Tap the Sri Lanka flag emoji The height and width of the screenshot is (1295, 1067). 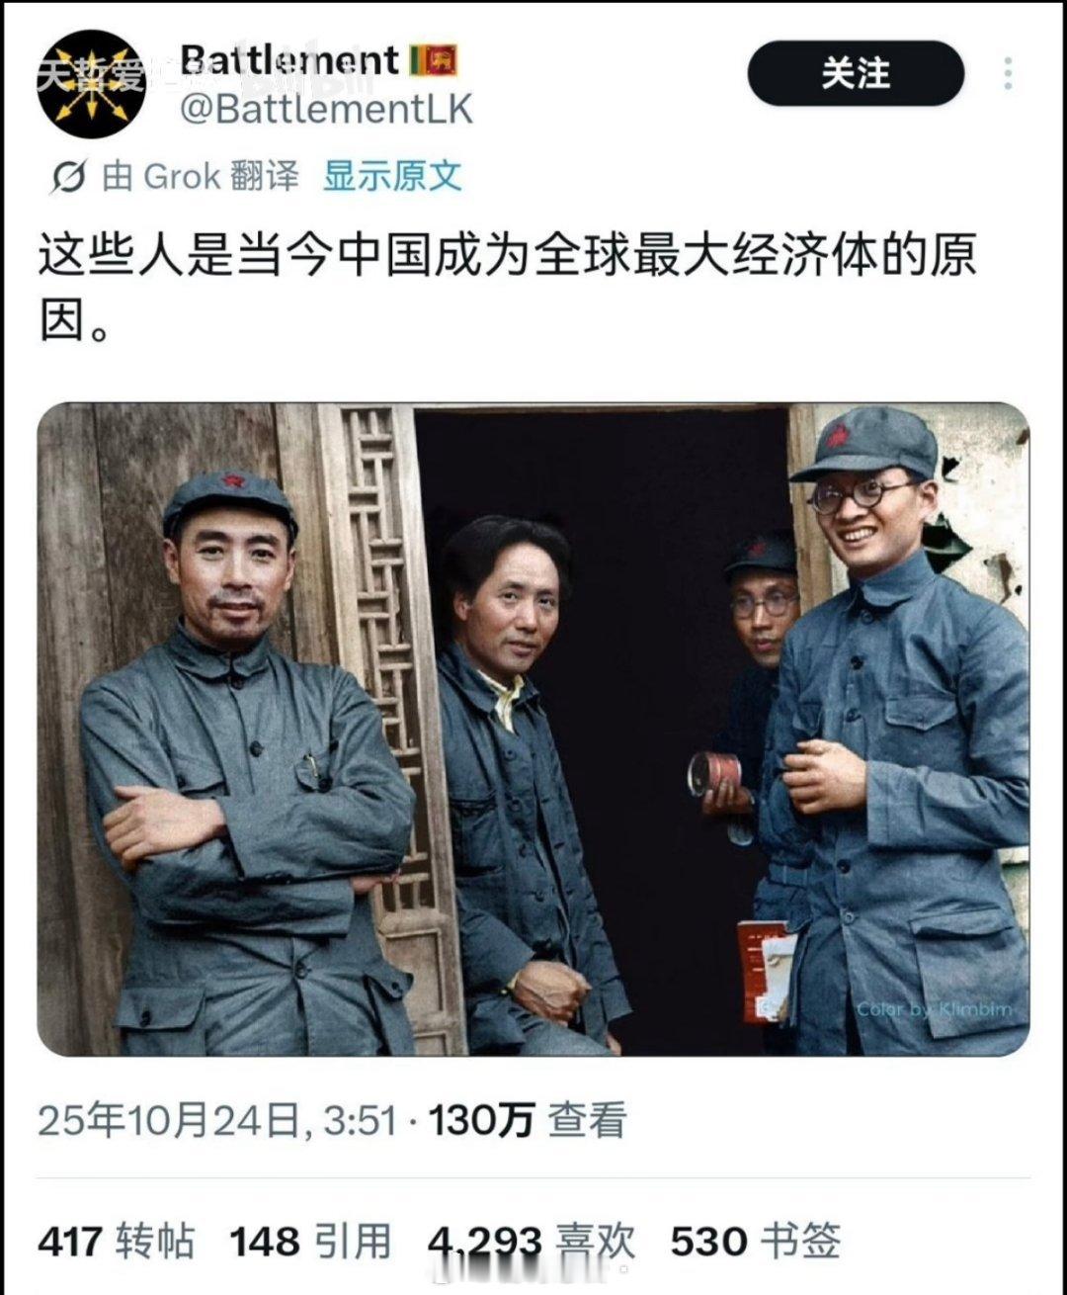pyautogui.click(x=433, y=61)
